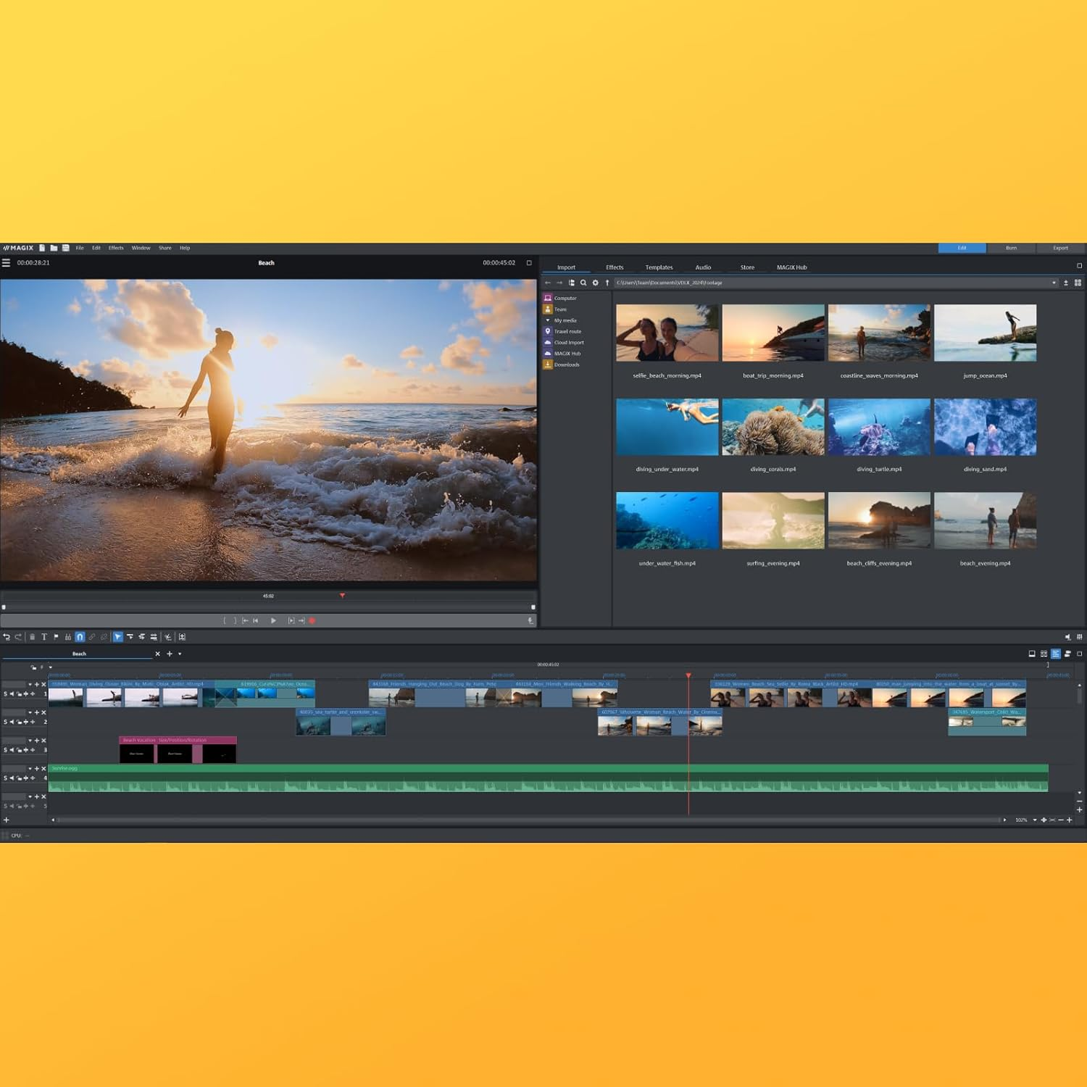Screen dimensions: 1087x1087
Task: Enable the link objects chain toggle
Action: [91, 637]
